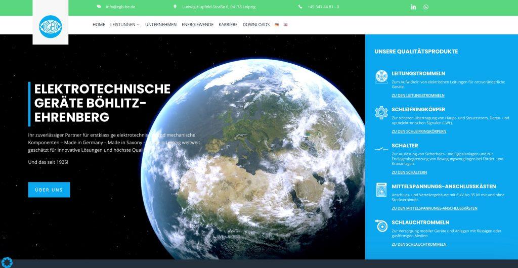Viewport: 518px width, 268px height.
Task: Click the Mittelspannungs-Anschlusskästen box icon
Action: [381, 190]
